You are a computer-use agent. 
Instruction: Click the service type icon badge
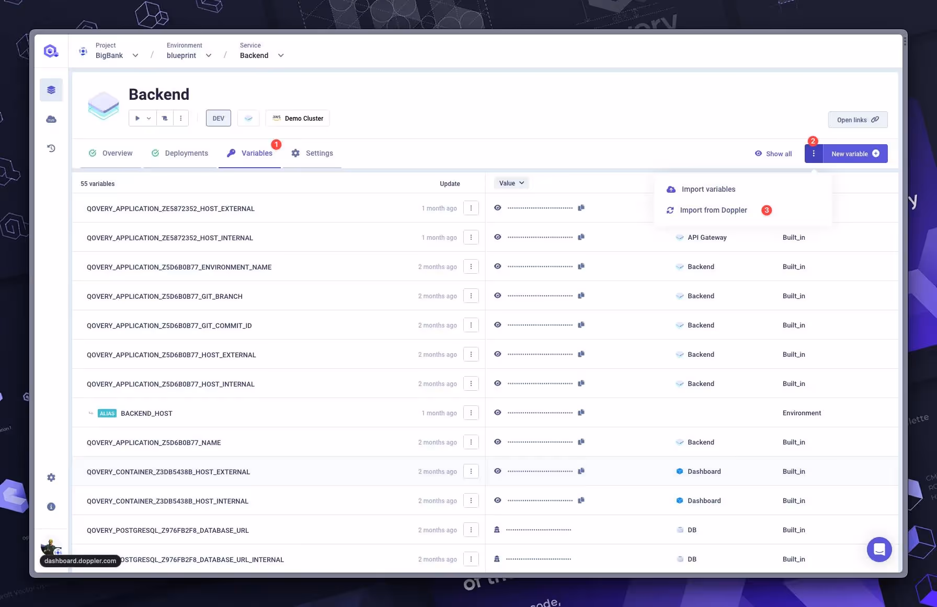pos(249,118)
